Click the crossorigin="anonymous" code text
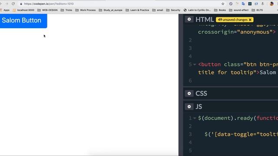Viewport: 278px width, 156px height. coord(237,32)
